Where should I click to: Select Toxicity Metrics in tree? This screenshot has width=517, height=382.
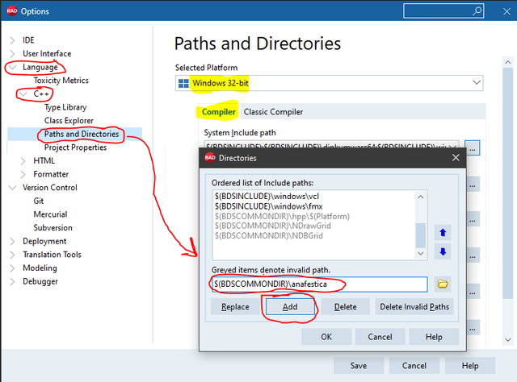pyautogui.click(x=61, y=81)
